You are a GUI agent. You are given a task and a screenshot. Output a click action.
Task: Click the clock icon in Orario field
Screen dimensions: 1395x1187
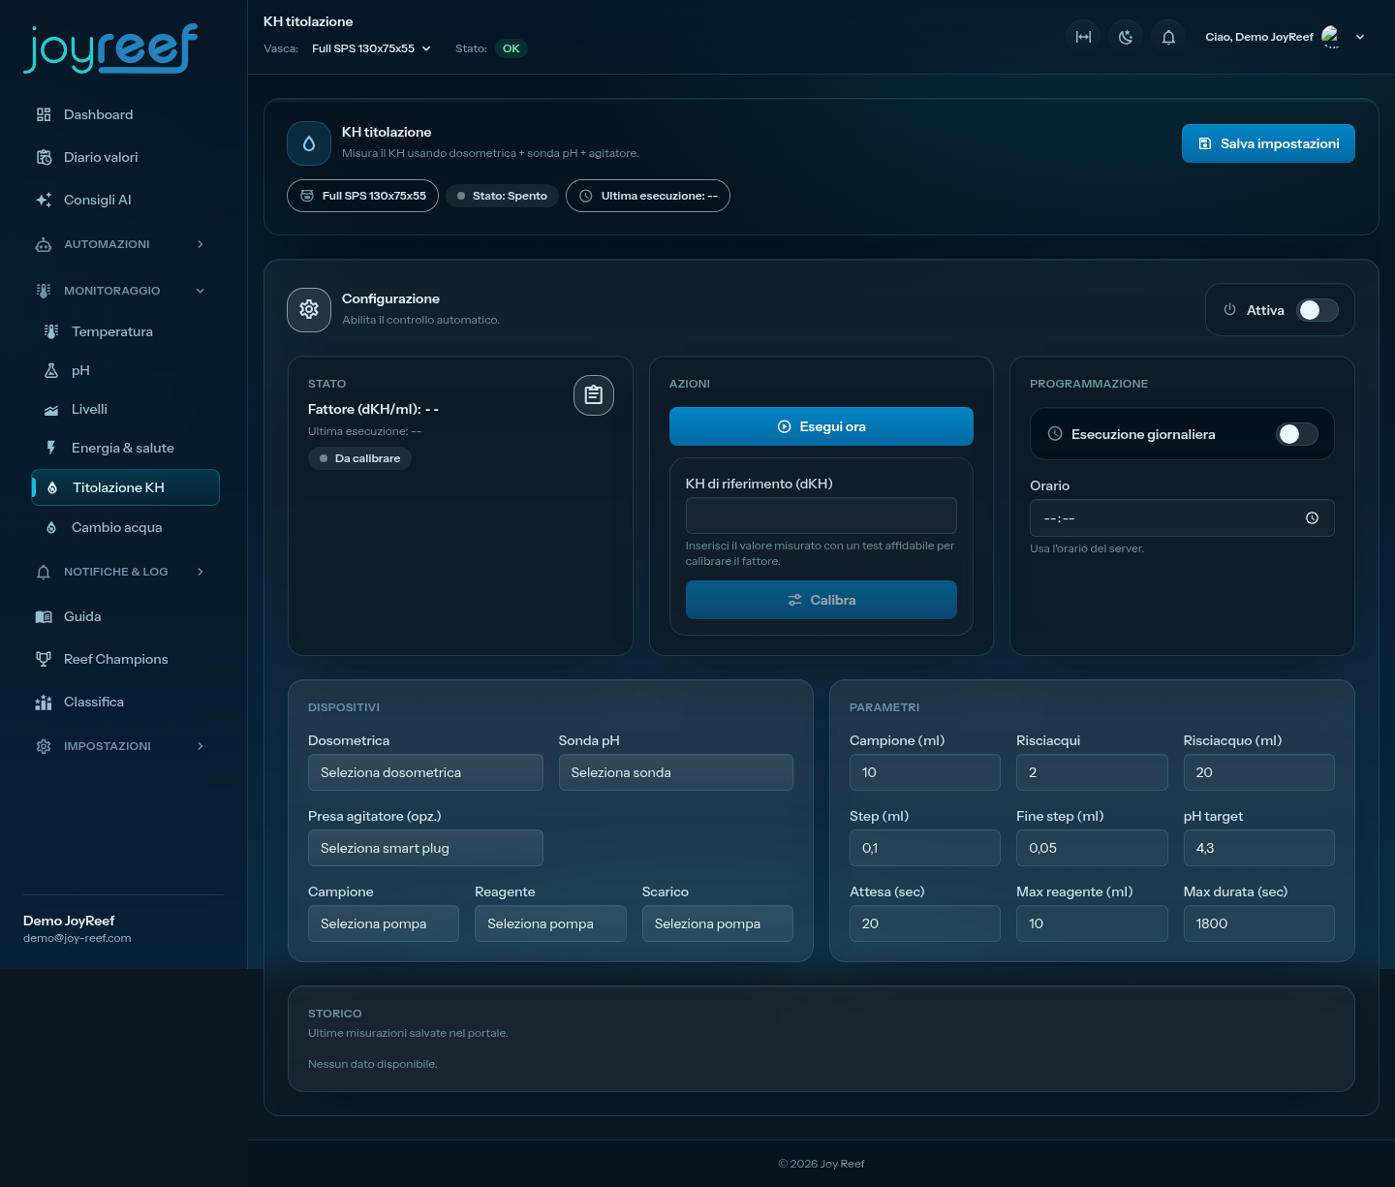coord(1312,518)
